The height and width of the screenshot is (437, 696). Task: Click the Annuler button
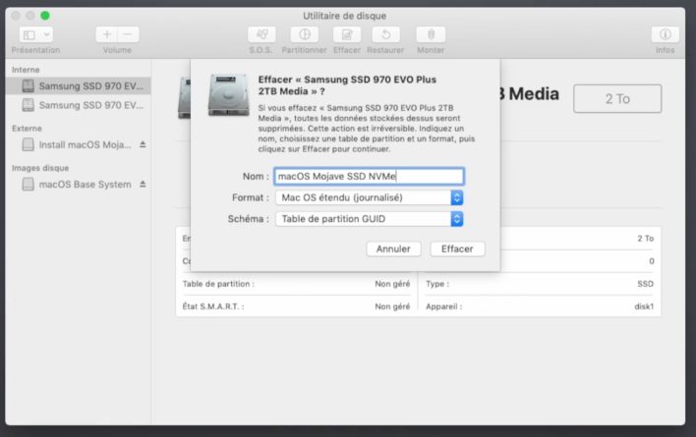point(393,249)
